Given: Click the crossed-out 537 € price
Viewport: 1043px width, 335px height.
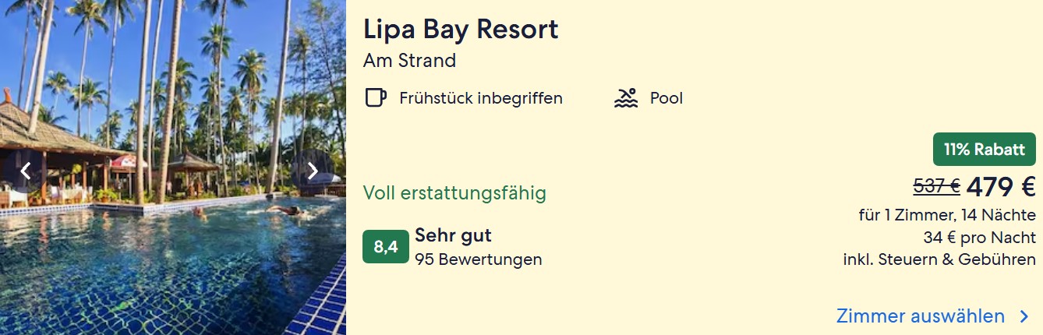Looking at the screenshot, I should pos(936,186).
